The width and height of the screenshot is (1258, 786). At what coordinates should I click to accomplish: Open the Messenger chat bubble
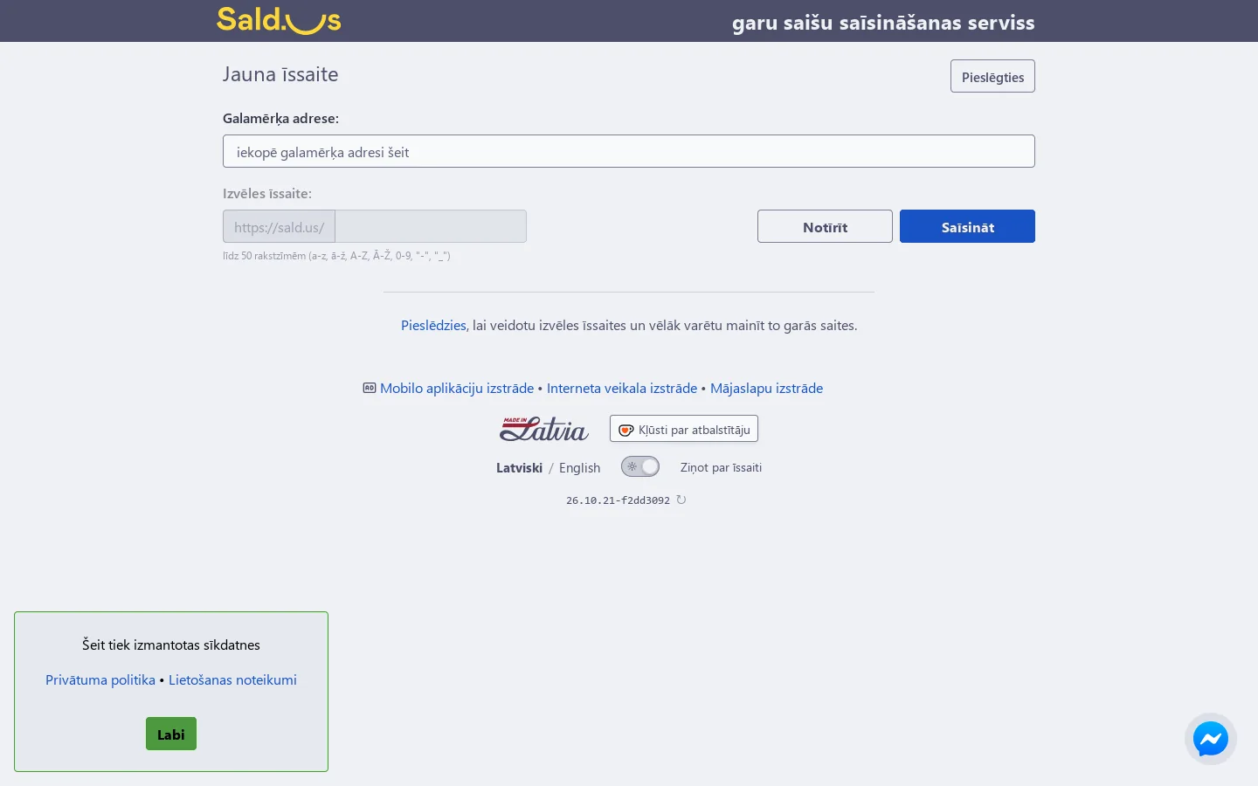(x=1211, y=739)
